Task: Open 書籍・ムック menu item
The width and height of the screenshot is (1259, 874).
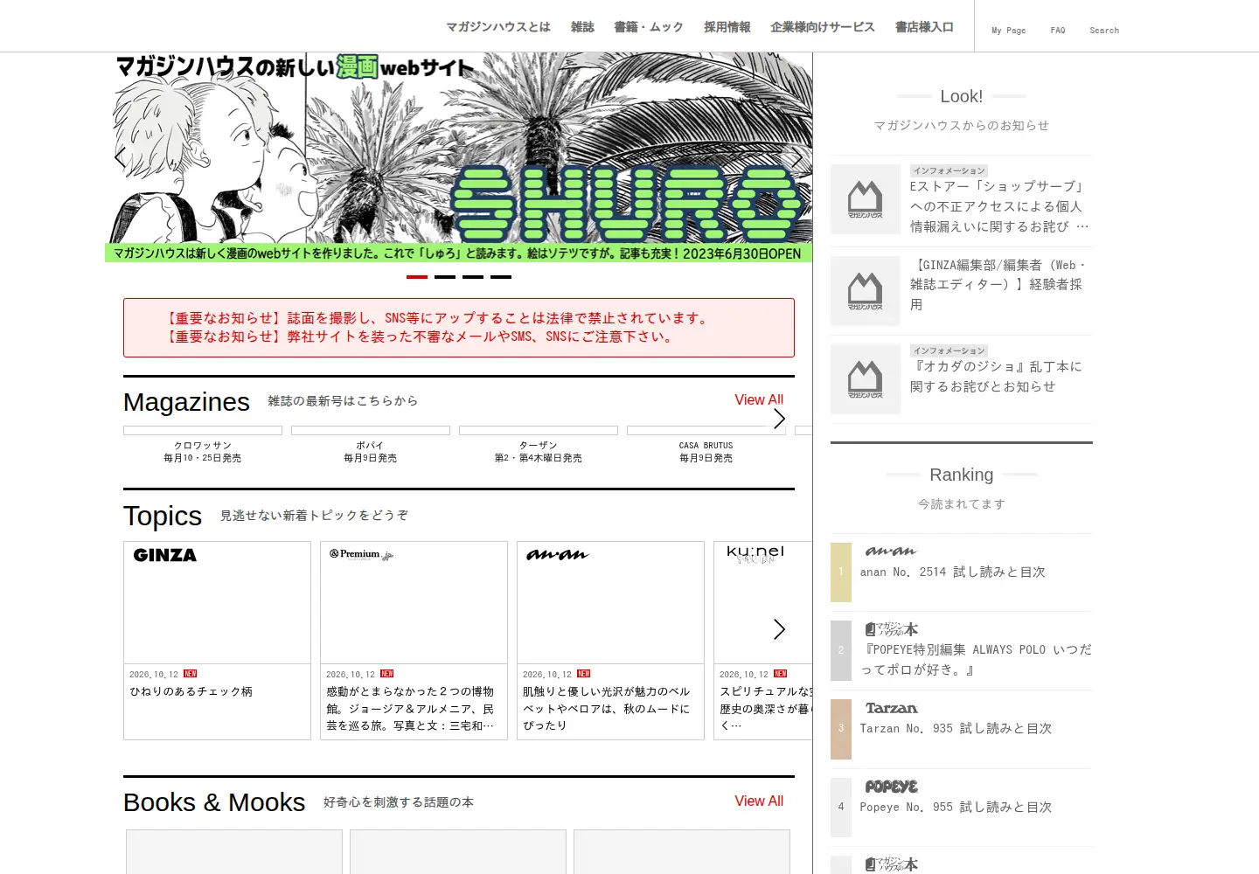Action: pos(649,27)
